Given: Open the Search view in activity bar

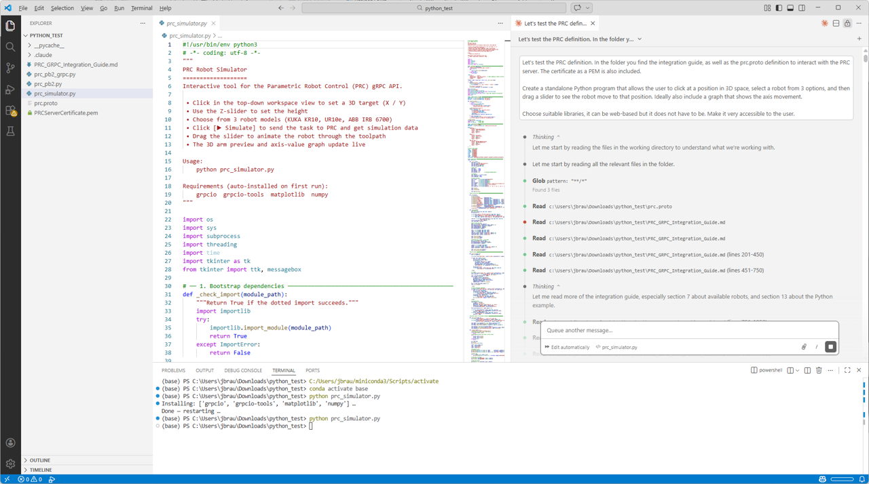Looking at the screenshot, I should pos(10,47).
